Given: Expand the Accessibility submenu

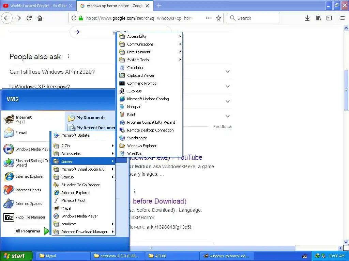Looking at the screenshot, I should [150, 36].
